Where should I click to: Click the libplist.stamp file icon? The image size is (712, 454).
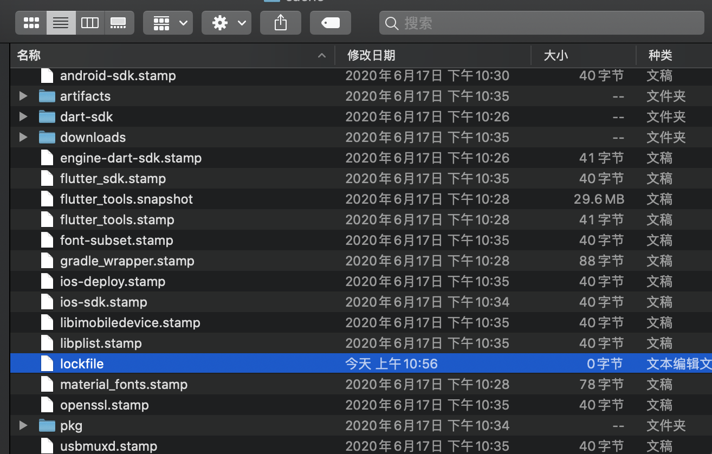(48, 343)
